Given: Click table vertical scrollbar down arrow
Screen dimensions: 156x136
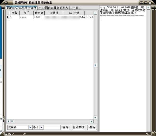Looking at the screenshot, I should click(x=95, y=117).
